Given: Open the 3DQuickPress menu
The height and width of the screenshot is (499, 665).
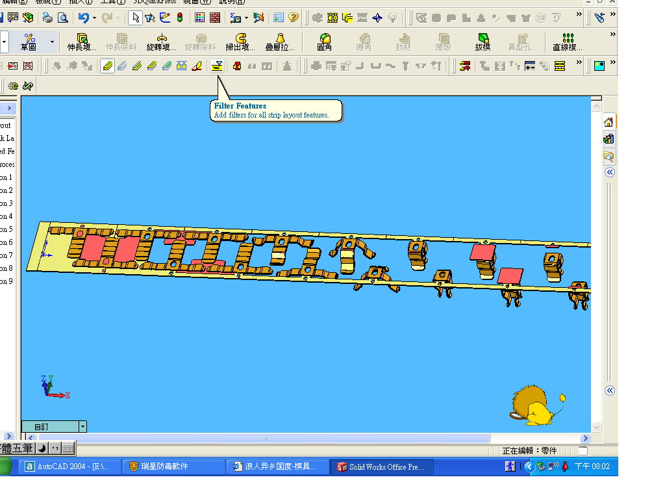Looking at the screenshot, I should point(155,2).
